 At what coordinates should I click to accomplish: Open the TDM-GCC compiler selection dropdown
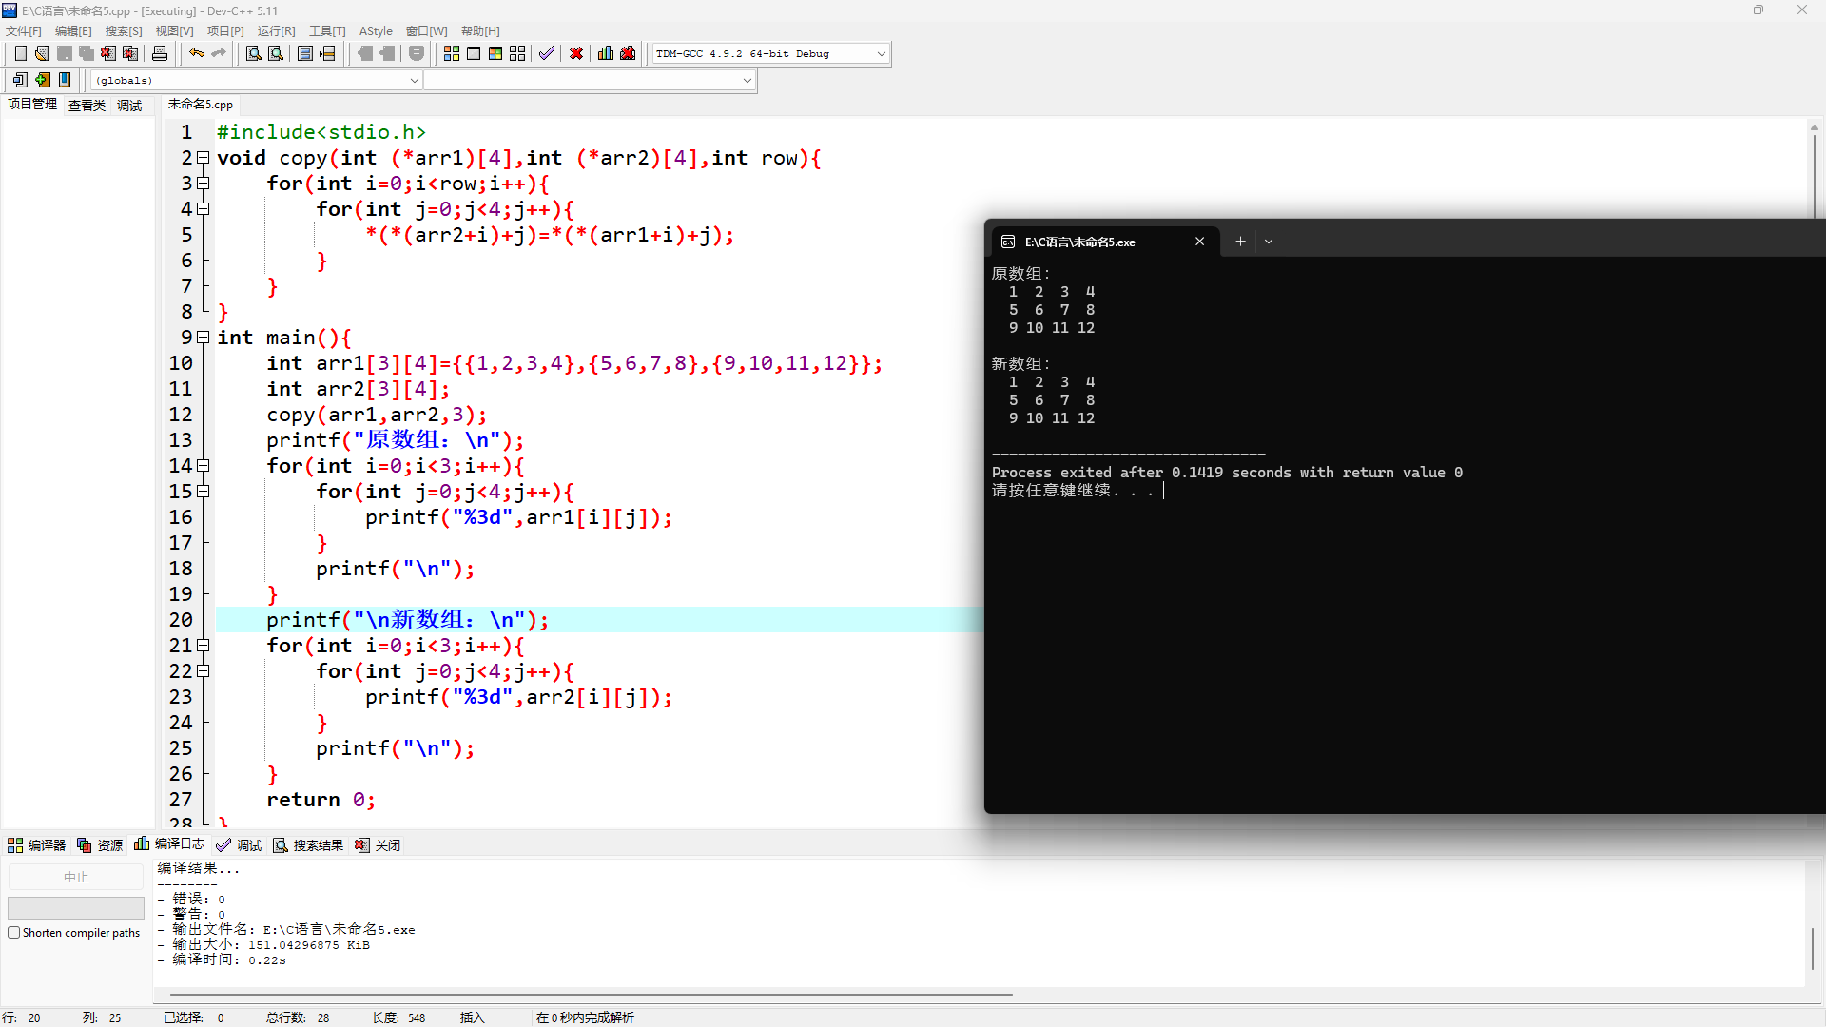click(x=881, y=54)
